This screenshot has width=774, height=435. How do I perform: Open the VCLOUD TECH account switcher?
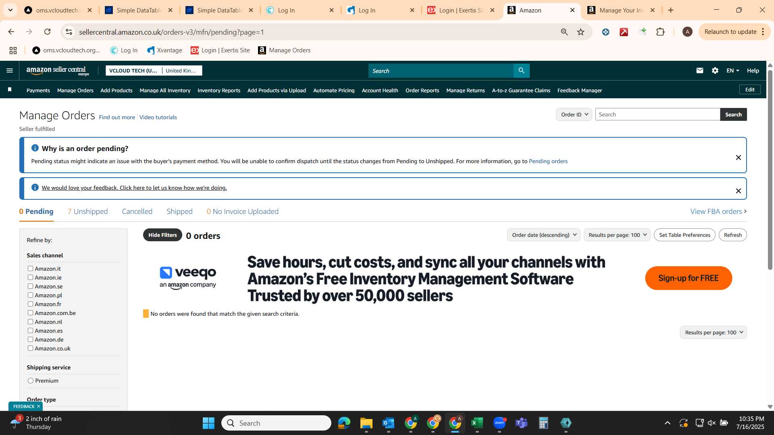click(154, 70)
